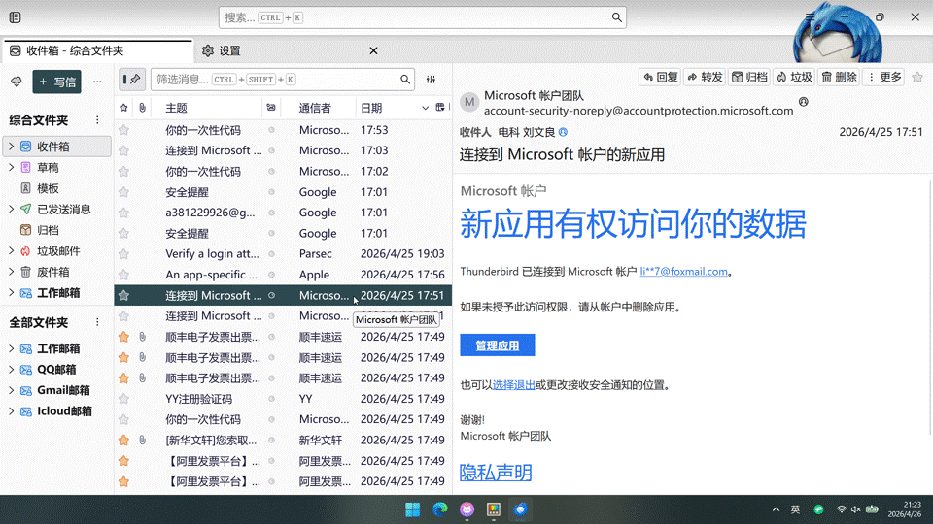Open message list display options icon
Image resolution: width=933 pixels, height=524 pixels.
[x=432, y=80]
